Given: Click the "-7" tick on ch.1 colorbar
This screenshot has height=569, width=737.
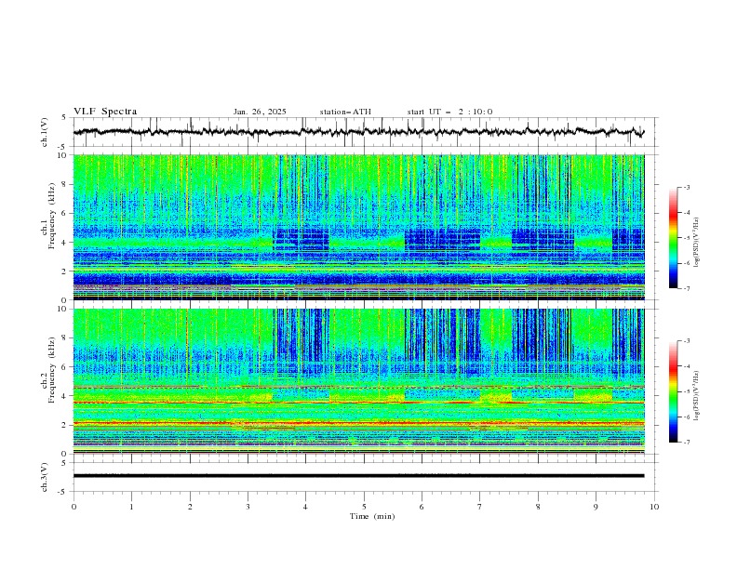Looking at the screenshot, I should [x=686, y=288].
